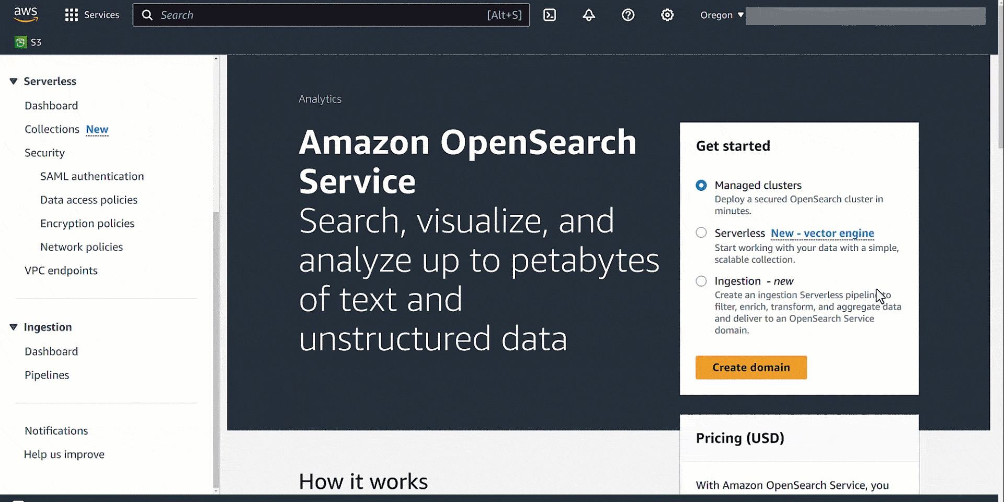This screenshot has height=502, width=1004.
Task: Collapse the Serverless sidebar section
Action: (x=14, y=81)
